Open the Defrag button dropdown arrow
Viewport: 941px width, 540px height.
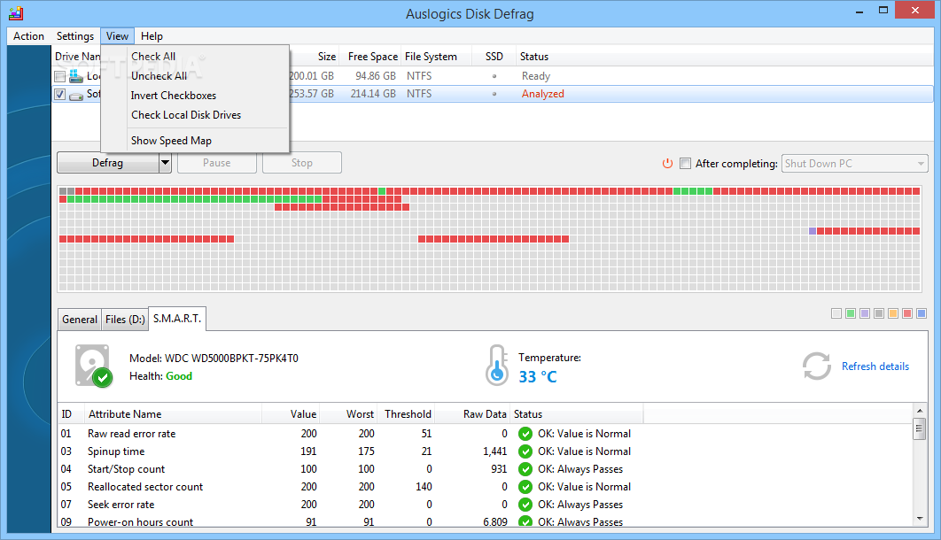pyautogui.click(x=165, y=162)
